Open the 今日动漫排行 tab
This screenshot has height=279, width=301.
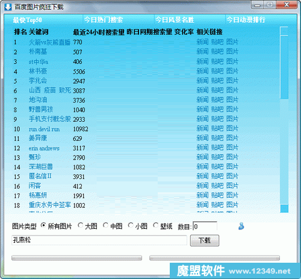(x=246, y=20)
